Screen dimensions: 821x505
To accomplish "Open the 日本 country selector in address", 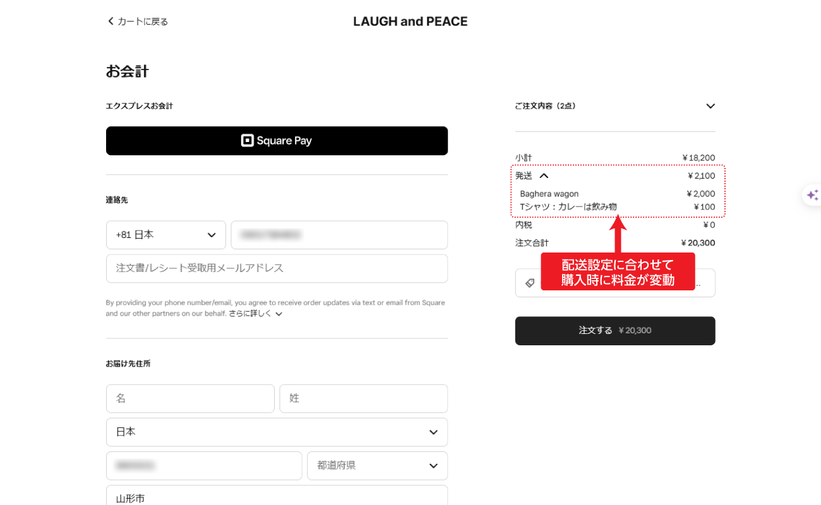I will coord(277,432).
